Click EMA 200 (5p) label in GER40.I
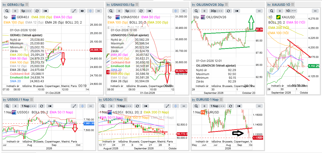The height and width of the screenshot is (153, 322). click(x=42, y=17)
